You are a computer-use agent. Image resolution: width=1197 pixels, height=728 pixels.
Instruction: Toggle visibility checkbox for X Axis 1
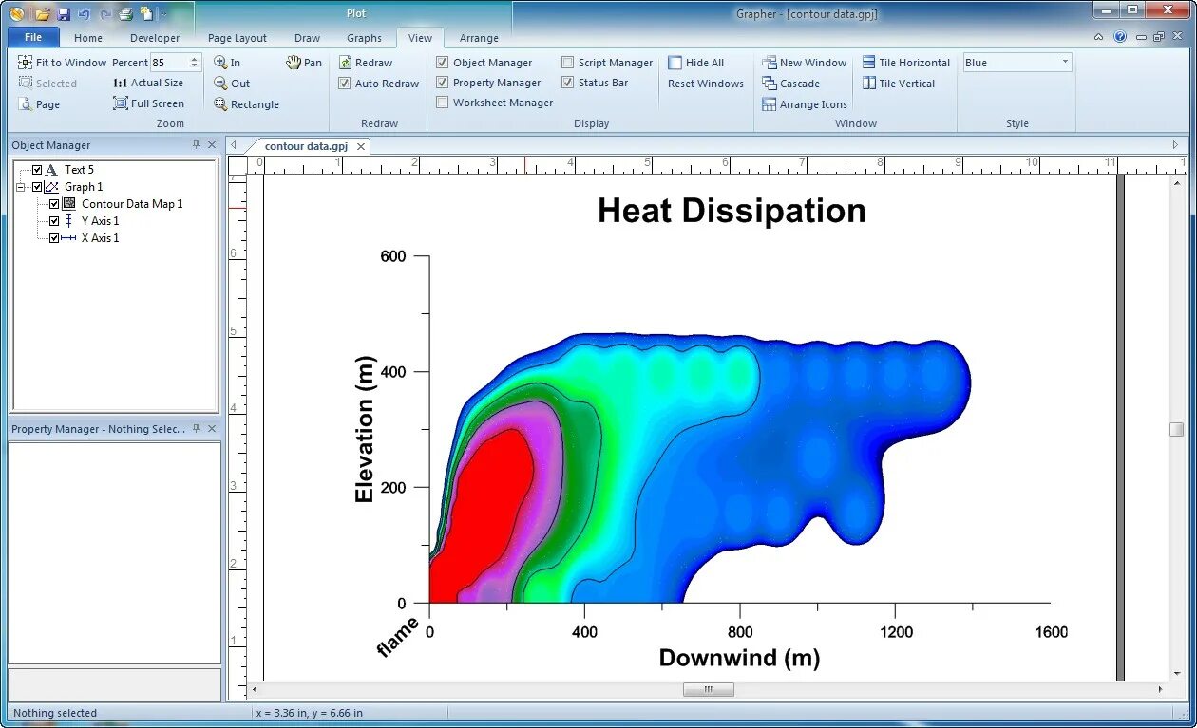54,238
